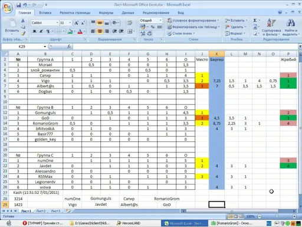Click the fx insert function icon

(69, 47)
